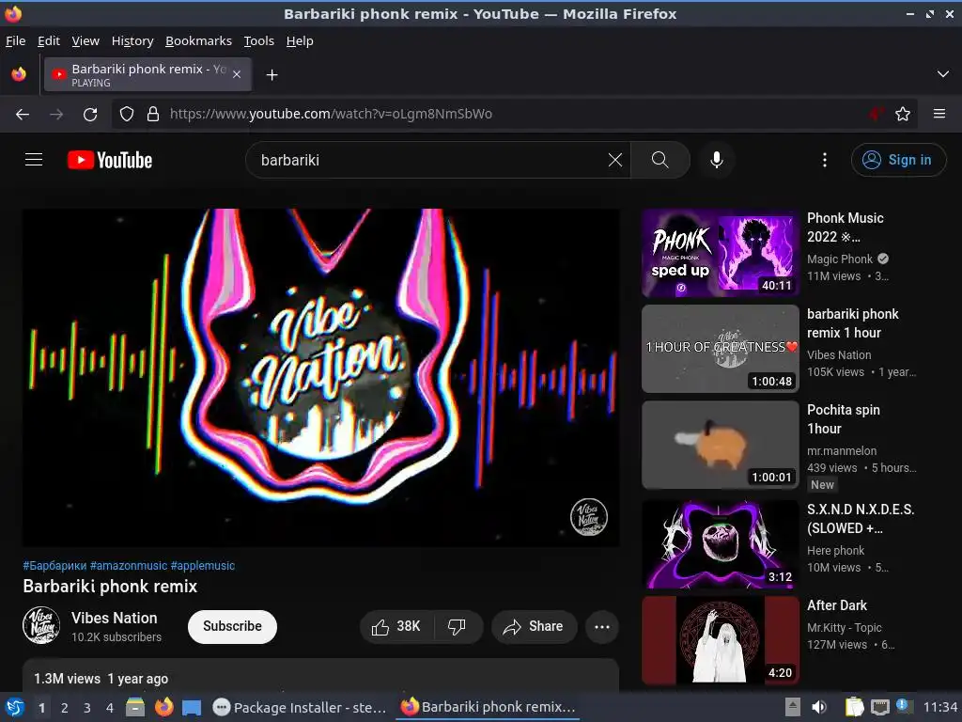Screen dimensions: 962x722
Task: Share the video
Action: pyautogui.click(x=534, y=626)
